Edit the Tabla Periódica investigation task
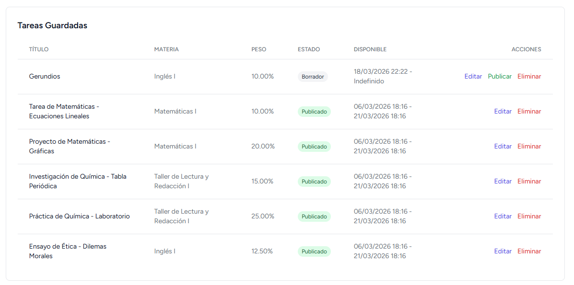574x285 pixels. (x=503, y=182)
